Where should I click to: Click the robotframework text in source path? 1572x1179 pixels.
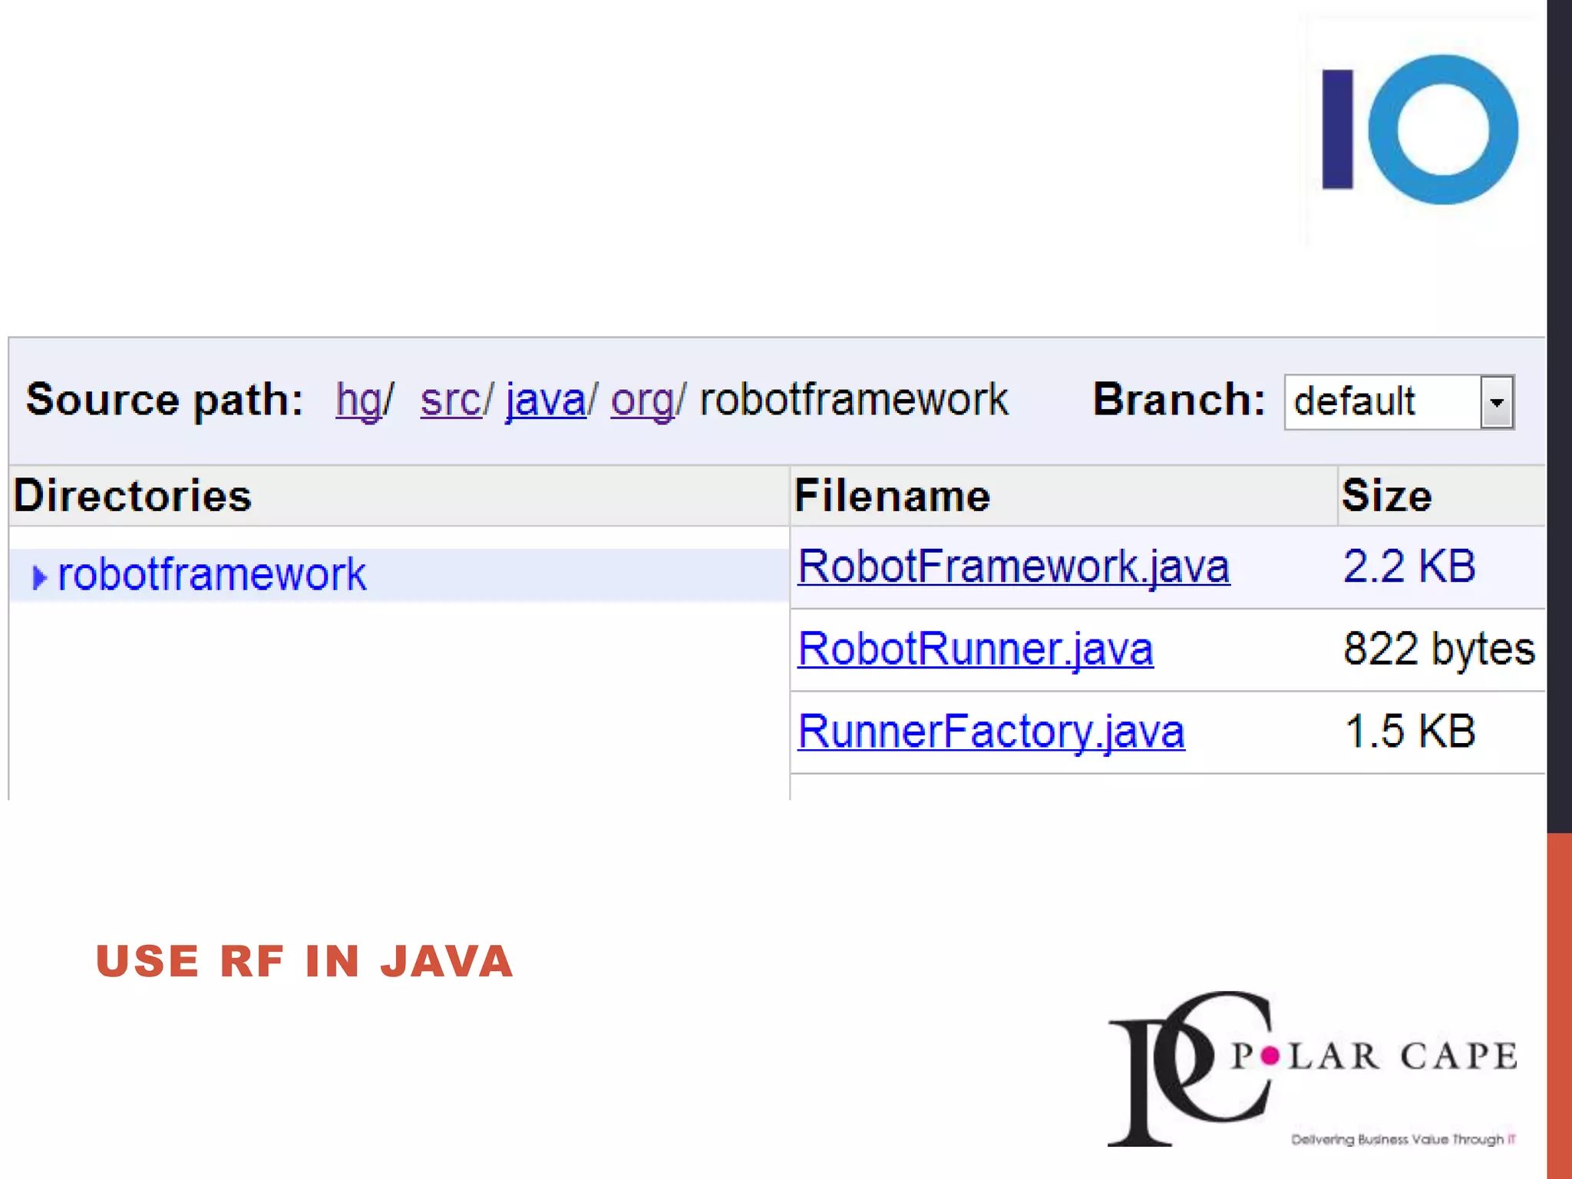854,401
